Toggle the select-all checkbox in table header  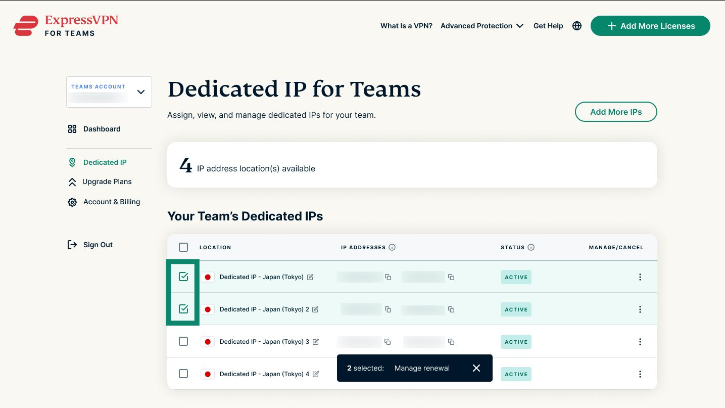tap(183, 247)
